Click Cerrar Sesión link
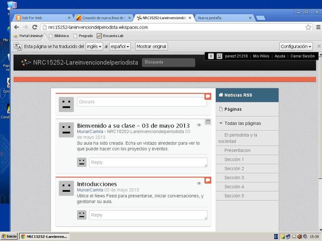This screenshot has height=241, width=322. [x=302, y=56]
